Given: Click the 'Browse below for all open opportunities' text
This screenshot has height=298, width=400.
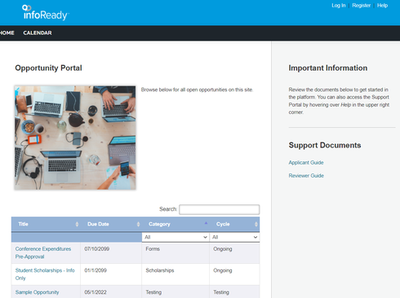Looking at the screenshot, I should [197, 90].
